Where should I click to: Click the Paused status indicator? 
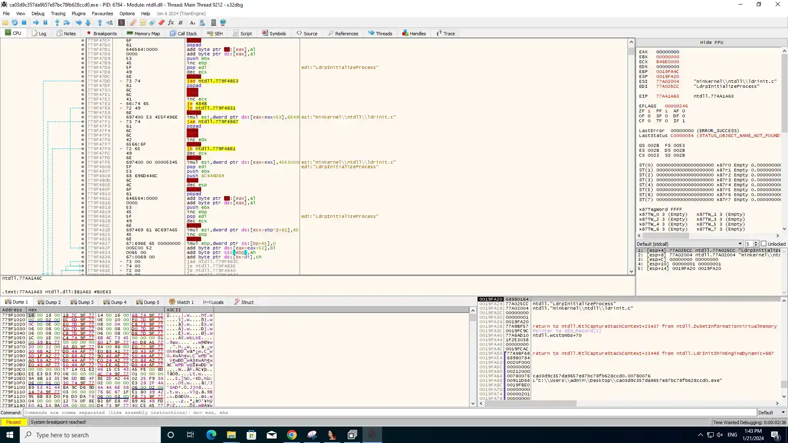coord(14,422)
